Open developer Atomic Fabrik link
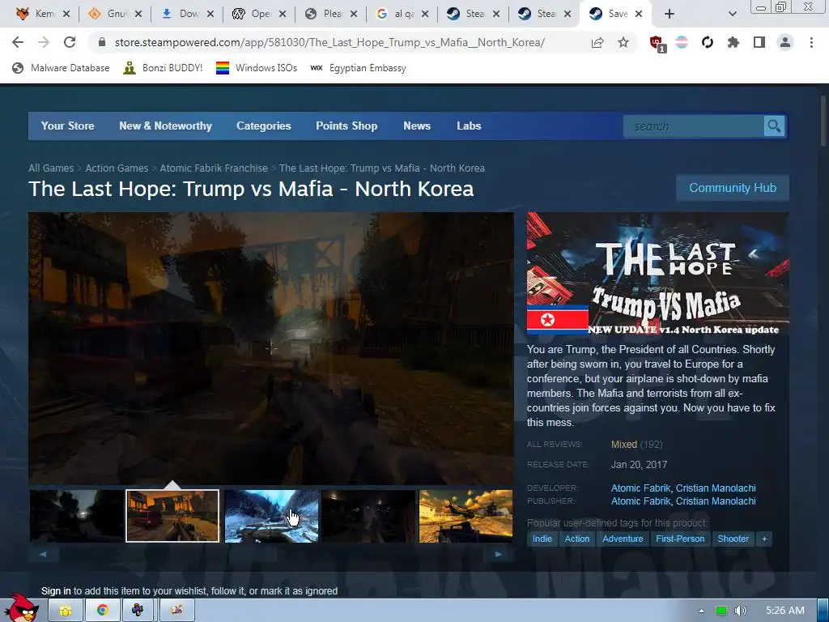 [640, 488]
